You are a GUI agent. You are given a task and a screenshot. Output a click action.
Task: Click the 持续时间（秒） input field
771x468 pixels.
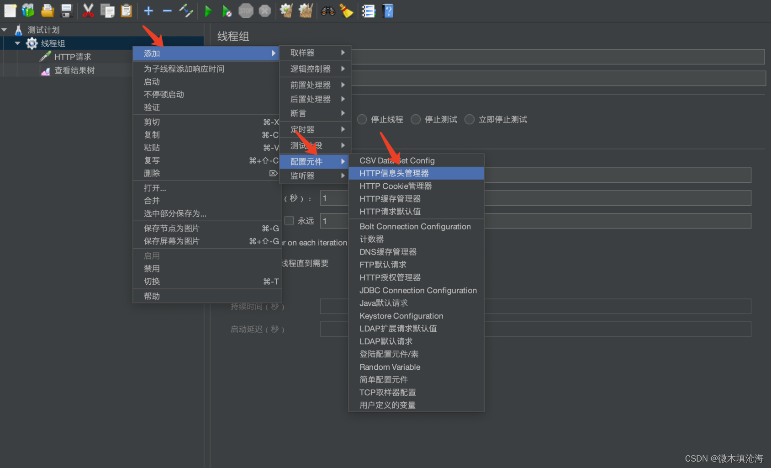535,306
